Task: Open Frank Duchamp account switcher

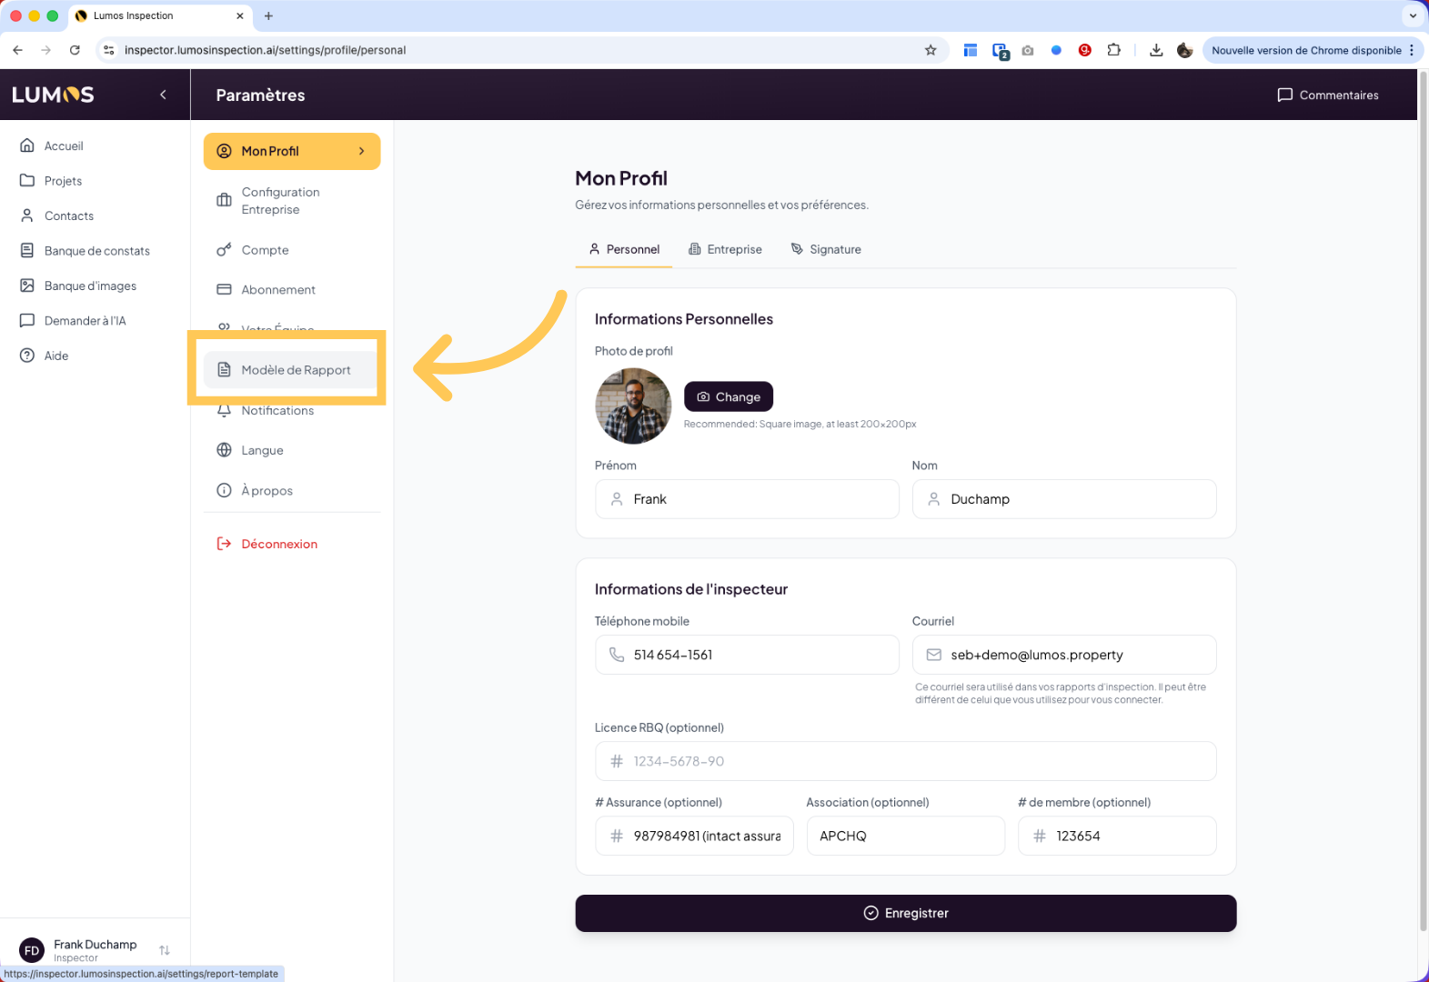Action: [x=165, y=950]
